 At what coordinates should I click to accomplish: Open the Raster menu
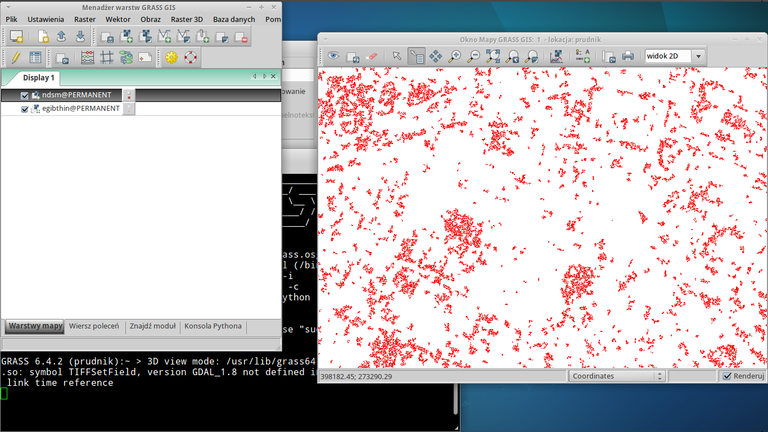[85, 19]
